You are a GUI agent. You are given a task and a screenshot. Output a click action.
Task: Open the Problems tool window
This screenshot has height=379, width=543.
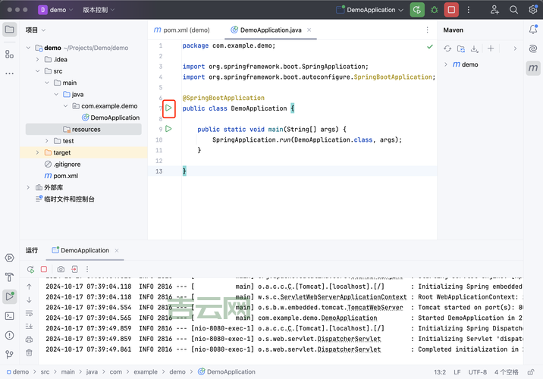(9, 335)
